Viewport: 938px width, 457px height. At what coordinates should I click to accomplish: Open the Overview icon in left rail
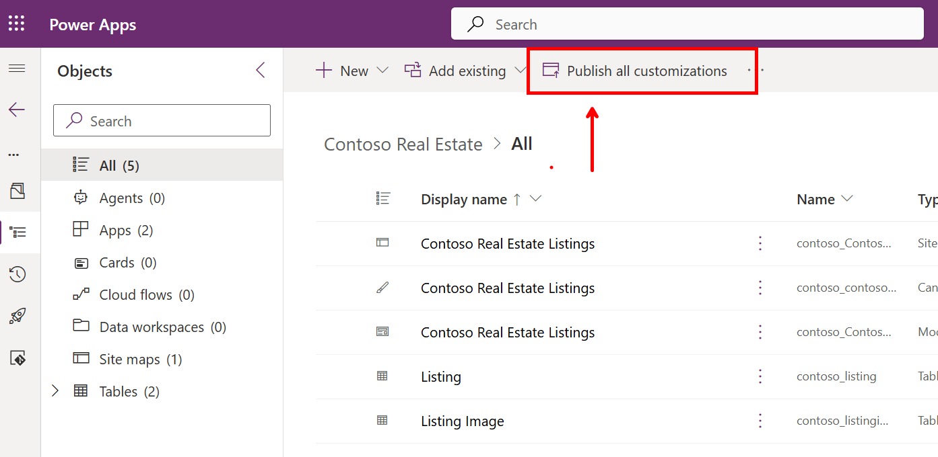point(17,191)
